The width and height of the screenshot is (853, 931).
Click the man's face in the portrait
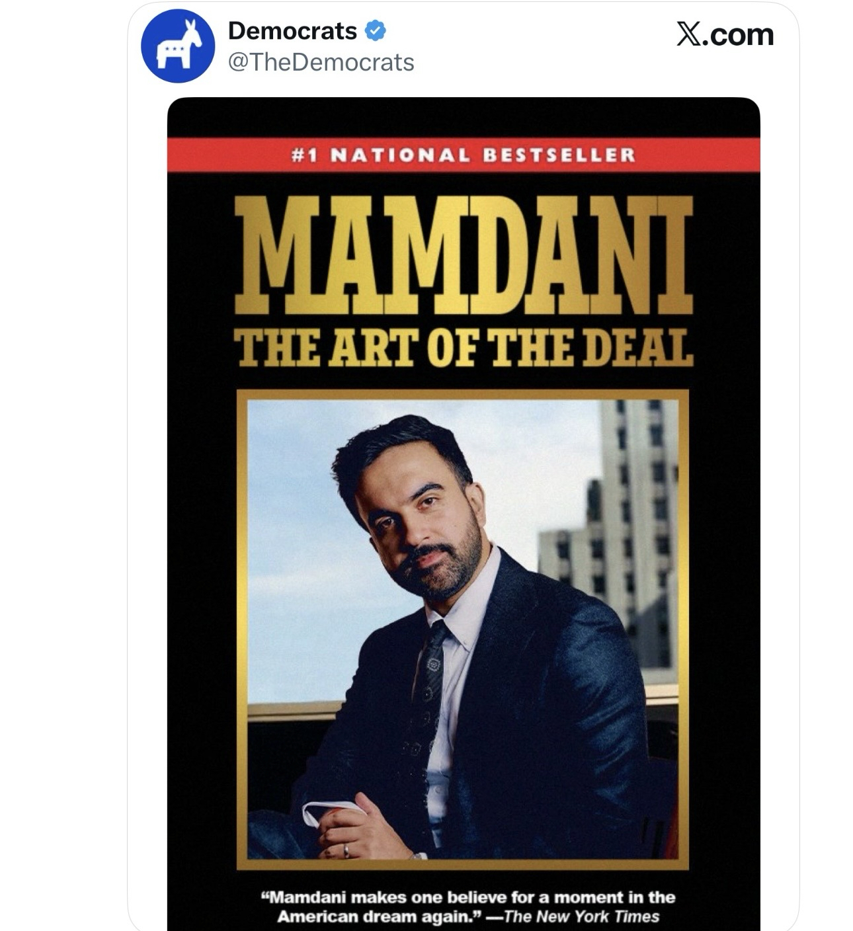pyautogui.click(x=423, y=529)
